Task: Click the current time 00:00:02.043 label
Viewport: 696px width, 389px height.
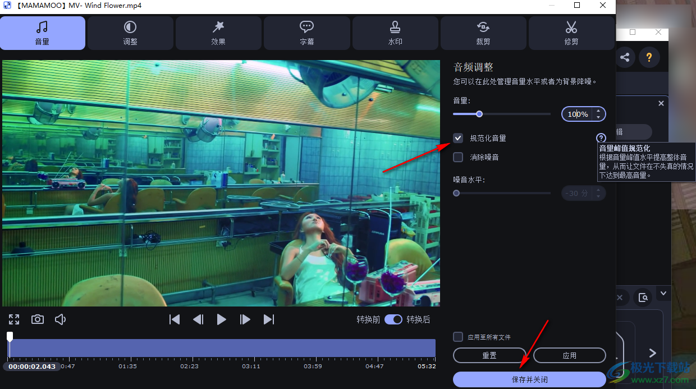Action: pos(32,367)
